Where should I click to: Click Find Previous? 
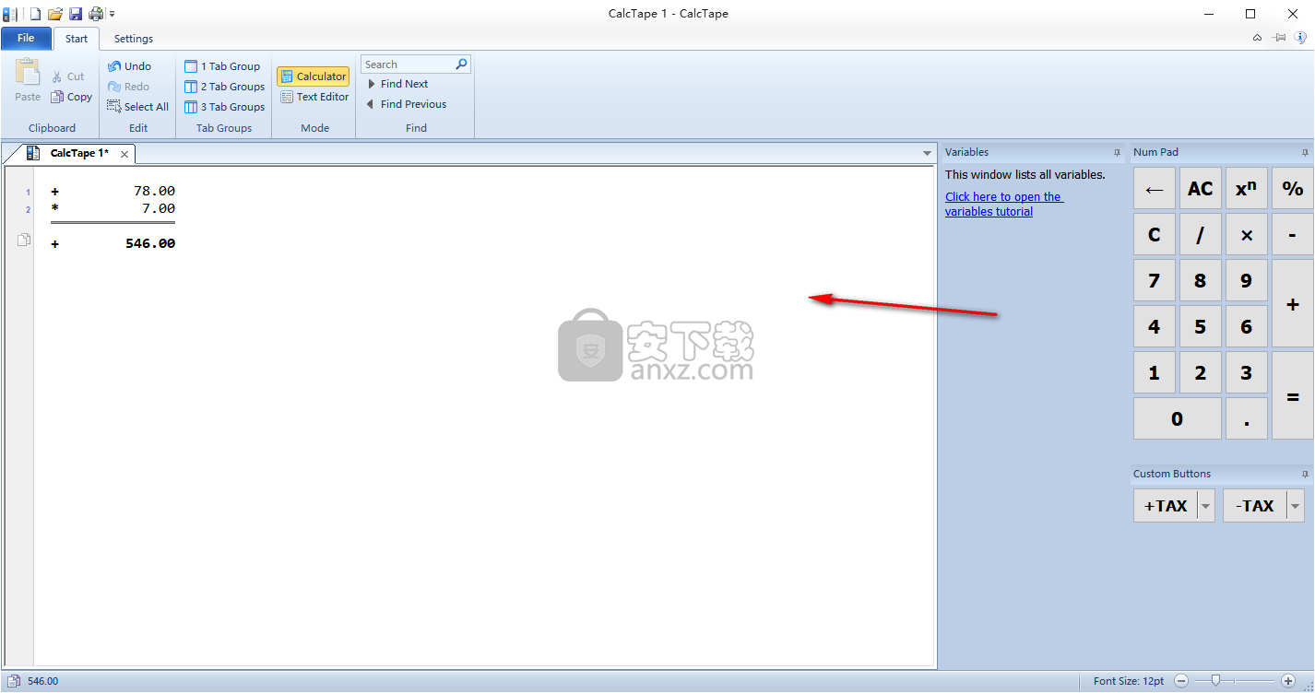(x=406, y=104)
